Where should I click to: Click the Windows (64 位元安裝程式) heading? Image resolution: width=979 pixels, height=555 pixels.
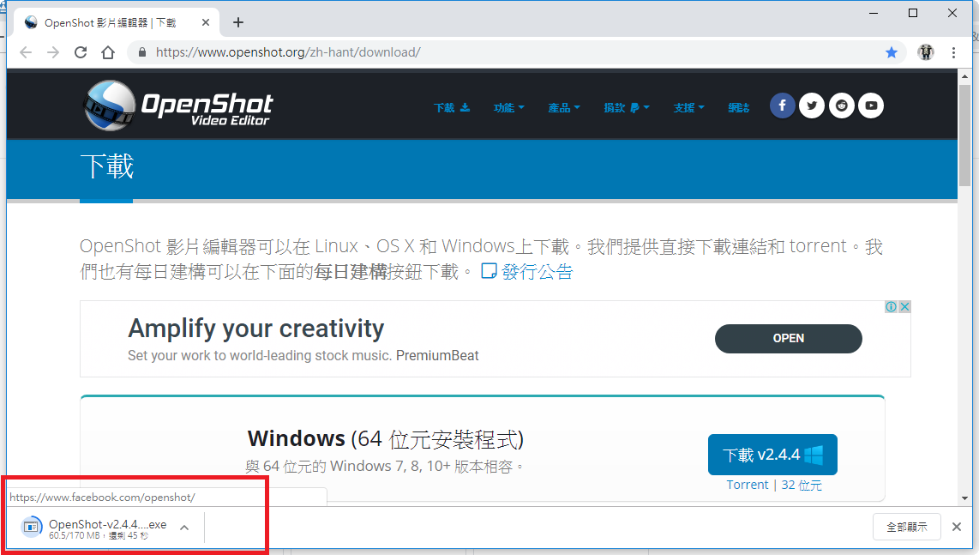[x=385, y=438]
